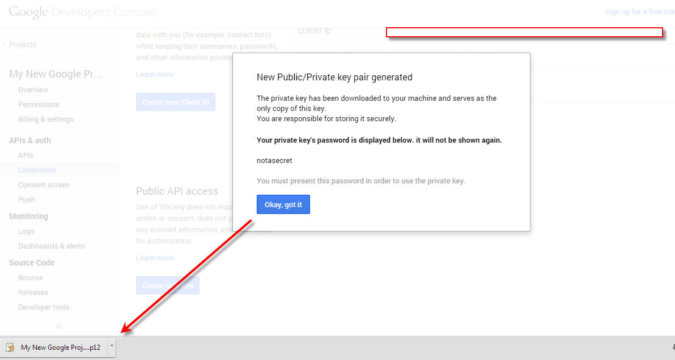The width and height of the screenshot is (675, 360).
Task: Open Releases page
Action: pos(33,292)
